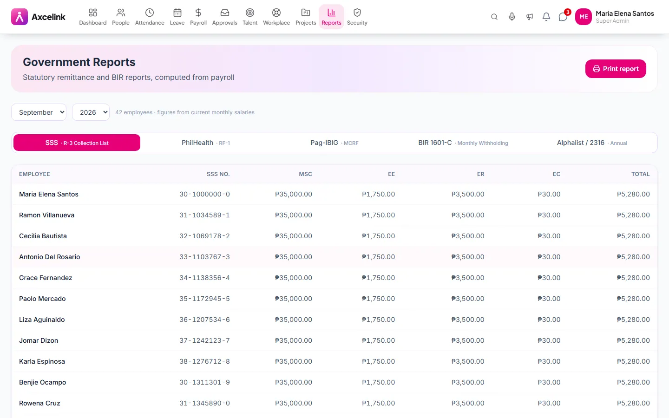Viewport: 669px width, 418px height.
Task: Open the announcements megaphone icon
Action: pyautogui.click(x=530, y=17)
